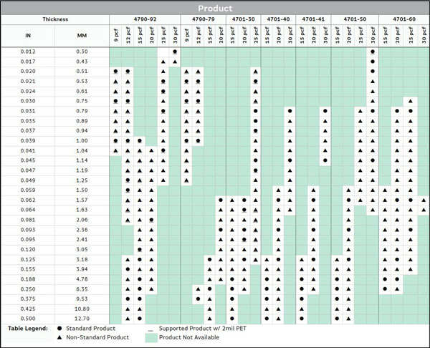Screen dimensions: 430x348
Task: Click the 1.00 mm thickness value
Action: [x=82, y=140]
